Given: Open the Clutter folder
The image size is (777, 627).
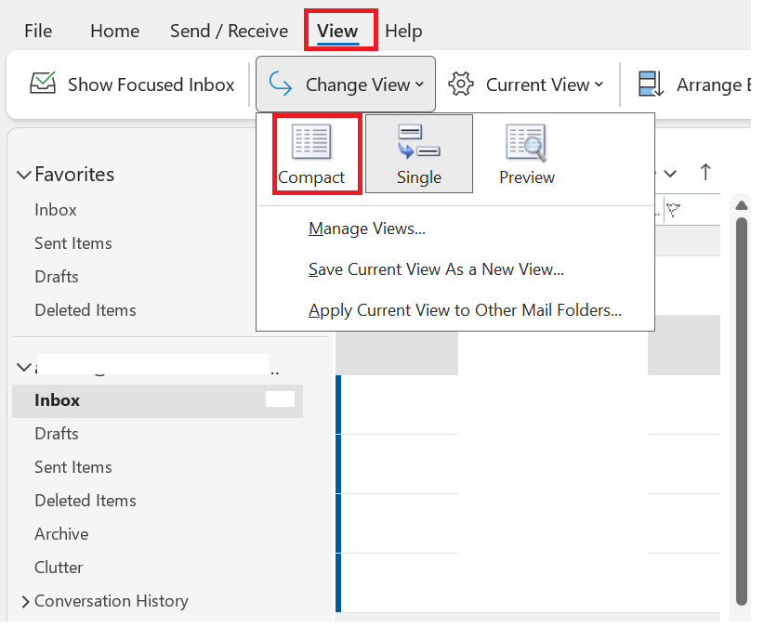Looking at the screenshot, I should point(59,567).
